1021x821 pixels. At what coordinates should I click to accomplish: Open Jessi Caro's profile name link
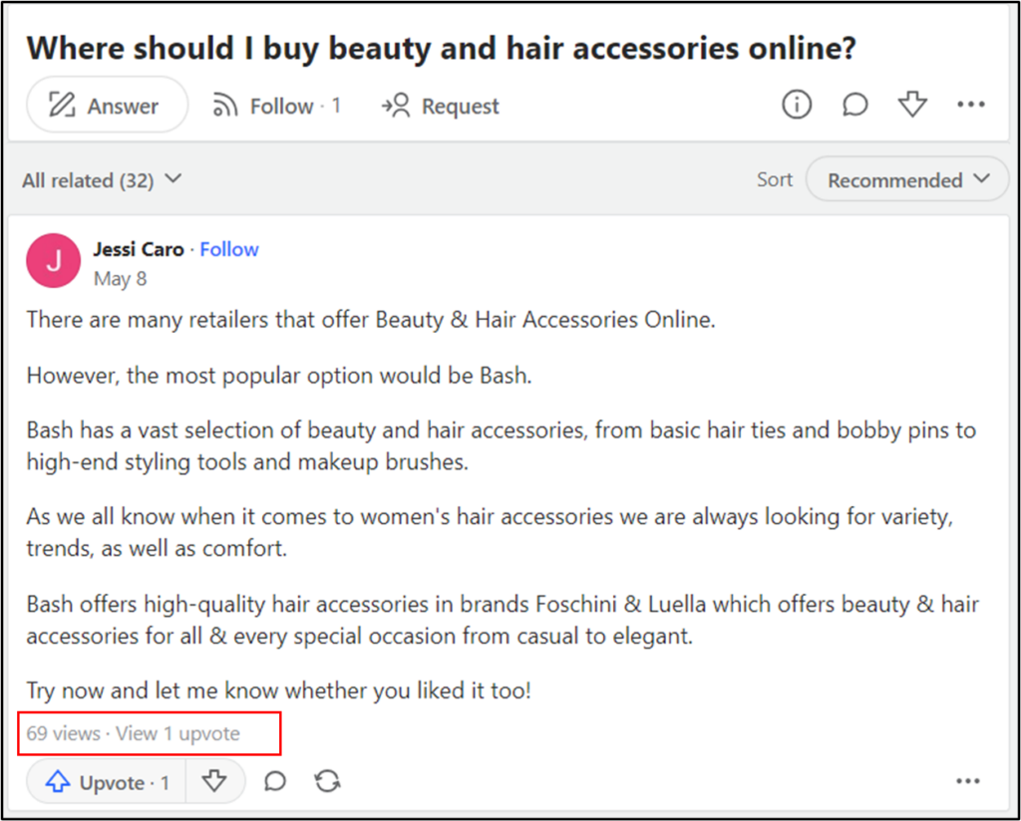pyautogui.click(x=139, y=249)
